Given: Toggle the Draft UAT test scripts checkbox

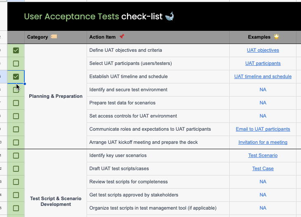Looking at the screenshot, I should point(16,169).
